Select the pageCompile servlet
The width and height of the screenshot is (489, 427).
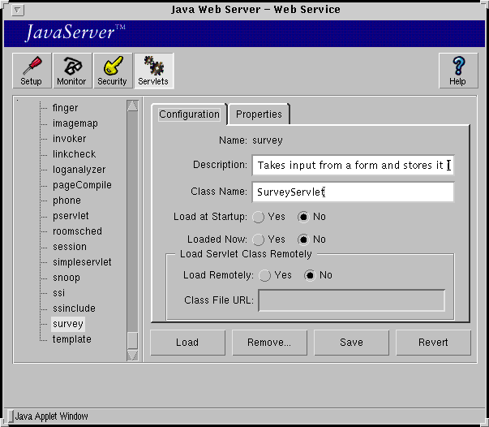[x=82, y=185]
